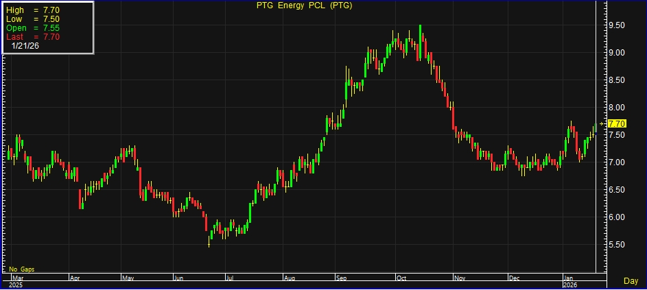The height and width of the screenshot is (290, 647).
Task: Click the red gap-down candle in early April
Action: point(81,199)
